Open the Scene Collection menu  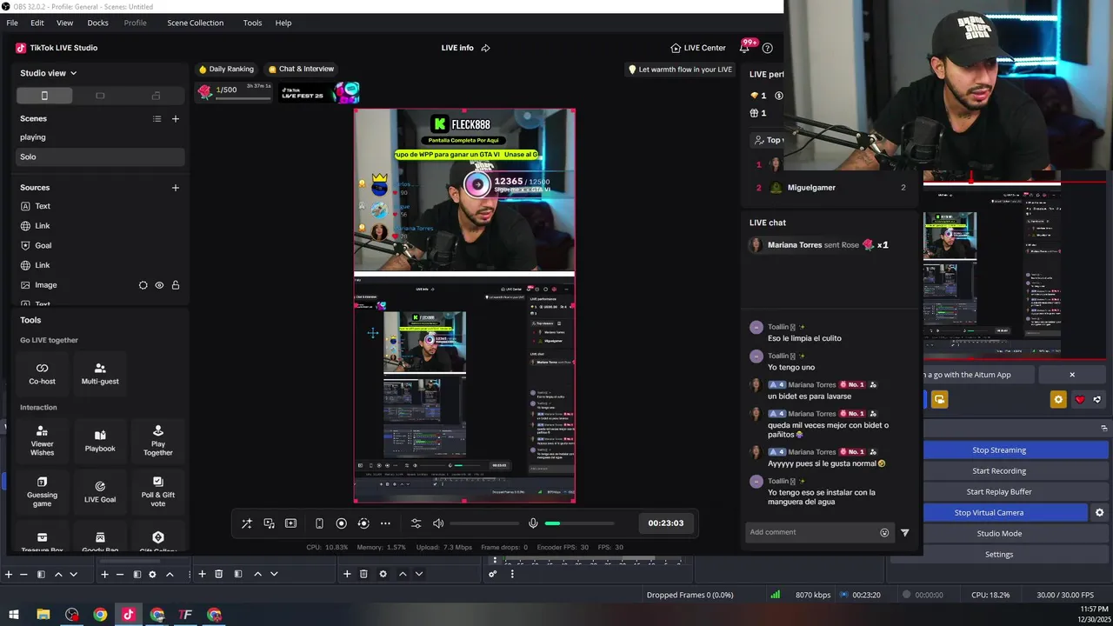tap(195, 23)
